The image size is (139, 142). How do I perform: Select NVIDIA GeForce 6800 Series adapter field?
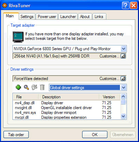(x=70, y=49)
